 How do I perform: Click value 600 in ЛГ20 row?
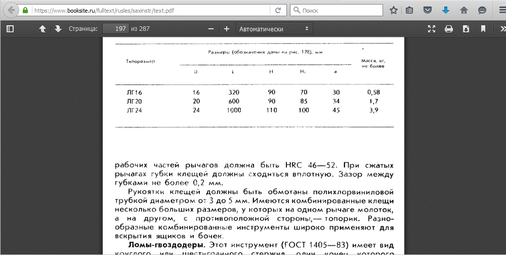(234, 101)
